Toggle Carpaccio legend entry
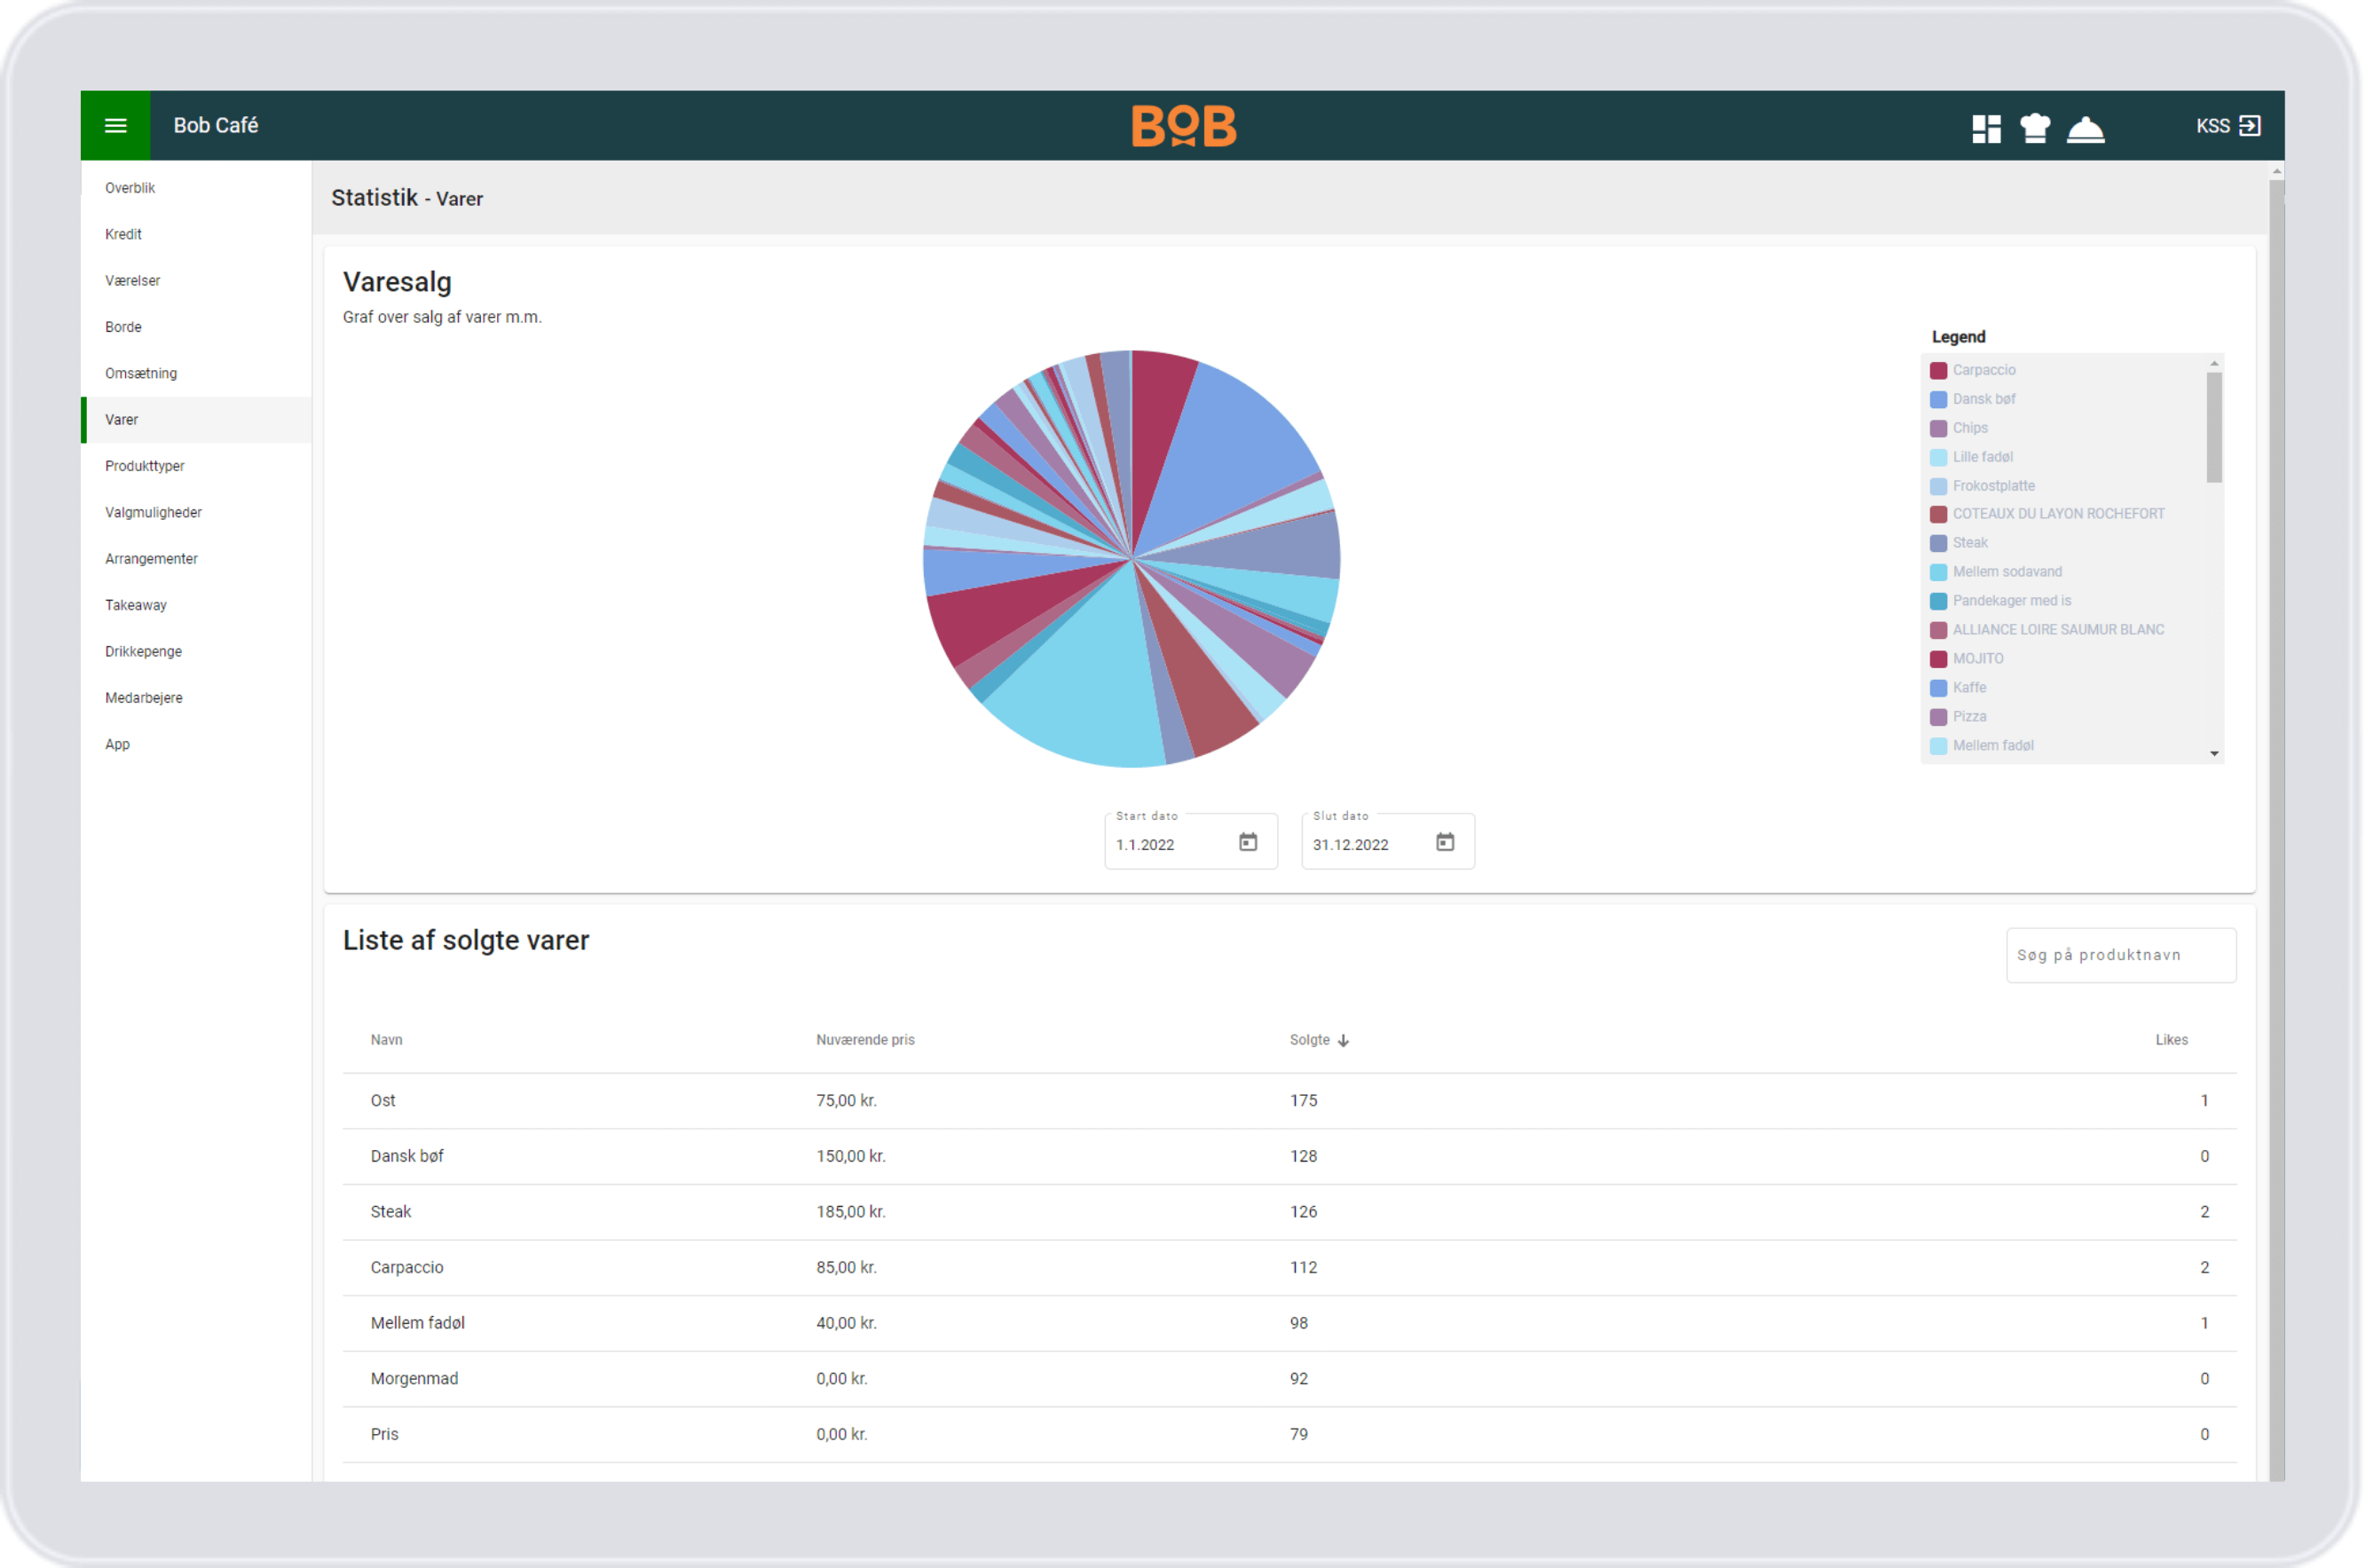This screenshot has width=2366, height=1568. (1983, 370)
